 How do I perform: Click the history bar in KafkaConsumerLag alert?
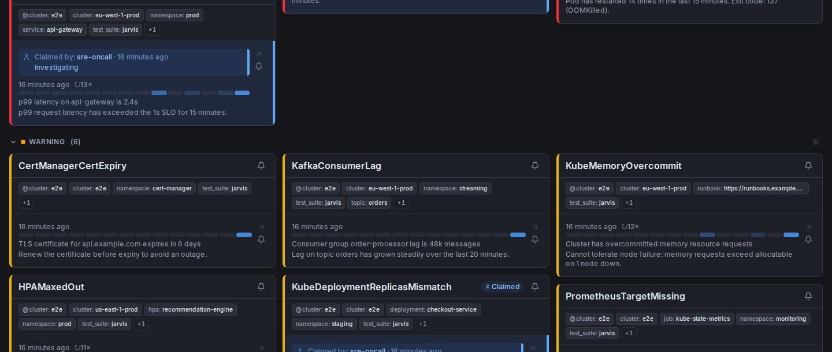coord(409,235)
